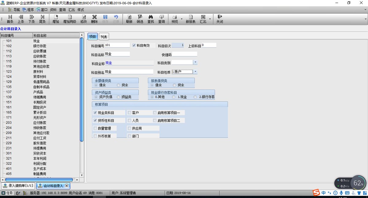368x198 pixels.
Task: Click the 快捷码 input field
Action: click(x=185, y=54)
